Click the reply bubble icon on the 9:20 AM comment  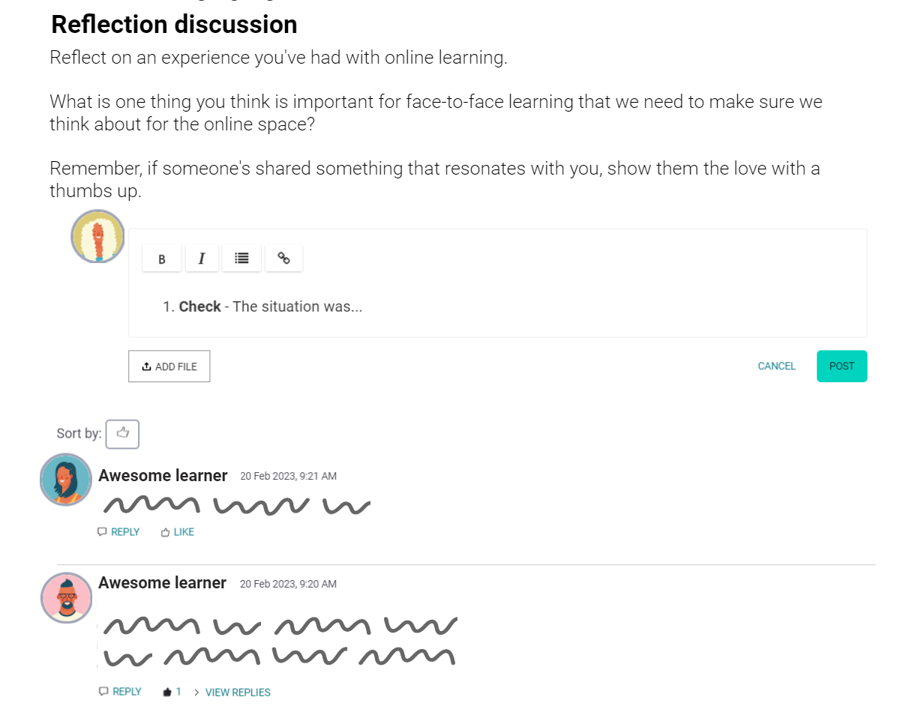(x=103, y=691)
